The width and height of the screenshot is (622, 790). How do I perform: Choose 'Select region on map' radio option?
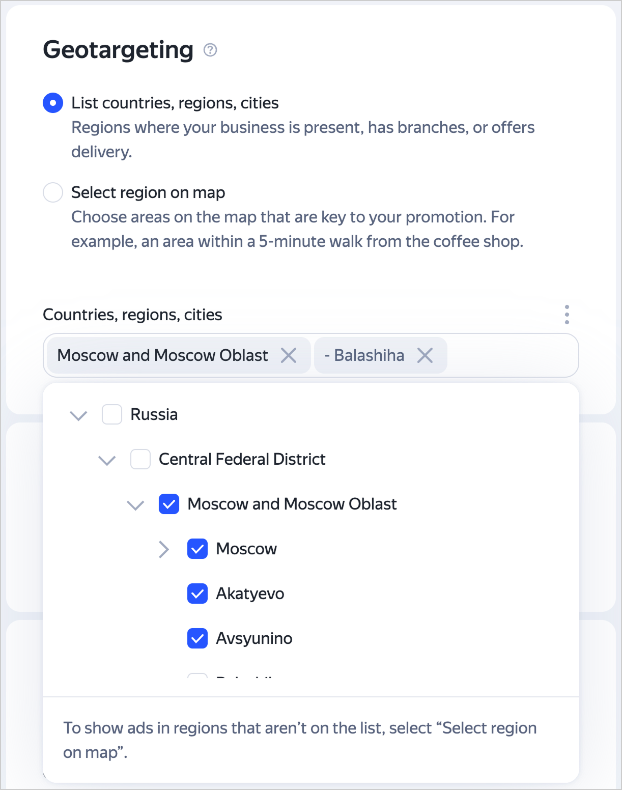tap(53, 192)
